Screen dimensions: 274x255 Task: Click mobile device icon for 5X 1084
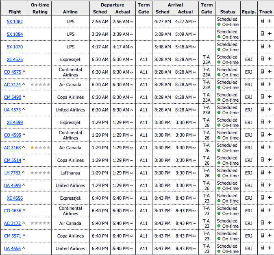262,34
